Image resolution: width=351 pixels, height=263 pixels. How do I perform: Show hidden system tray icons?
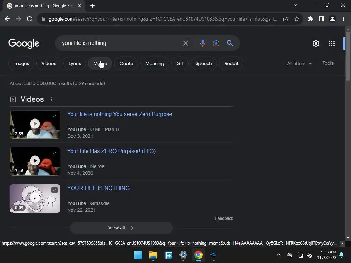pyautogui.click(x=279, y=255)
